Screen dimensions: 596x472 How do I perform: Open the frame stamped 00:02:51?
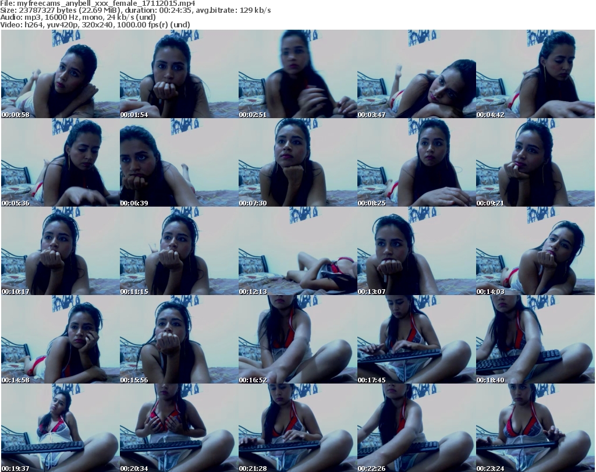tap(297, 74)
